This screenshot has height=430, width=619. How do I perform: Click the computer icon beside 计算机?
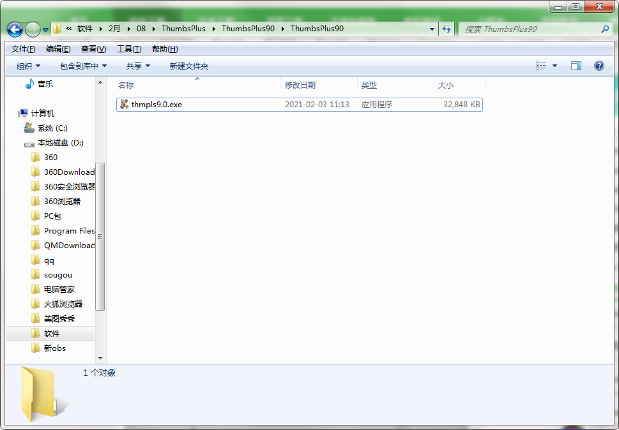pos(23,113)
